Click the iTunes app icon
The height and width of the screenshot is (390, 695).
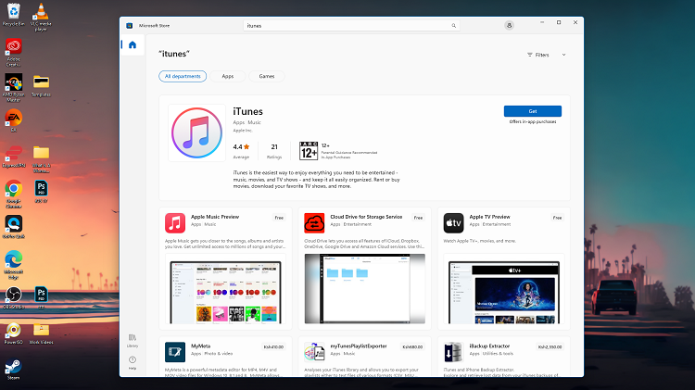196,133
